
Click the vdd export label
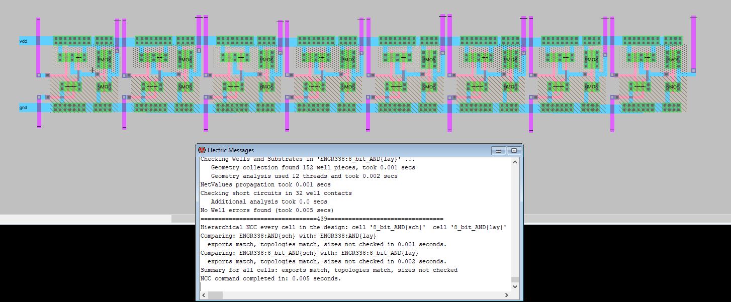click(x=23, y=41)
